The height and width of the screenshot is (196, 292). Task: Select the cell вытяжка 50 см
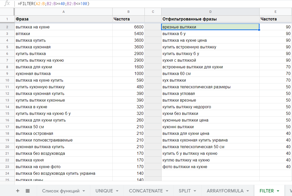[64, 127]
